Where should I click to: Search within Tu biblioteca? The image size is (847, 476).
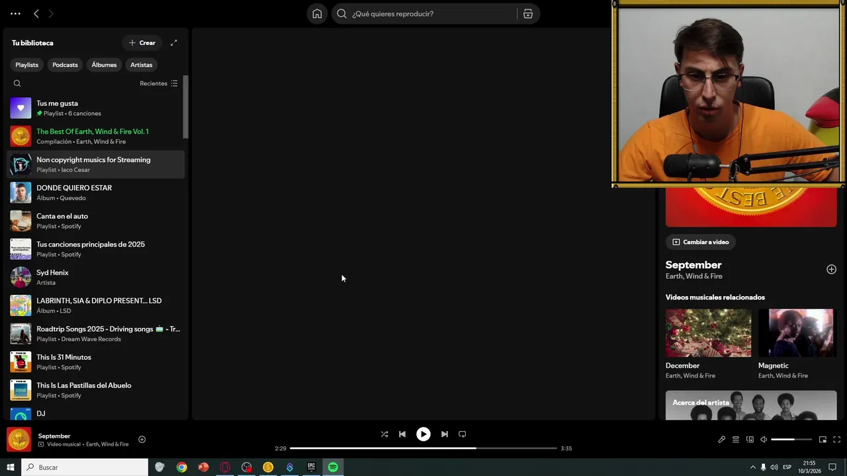click(x=17, y=83)
